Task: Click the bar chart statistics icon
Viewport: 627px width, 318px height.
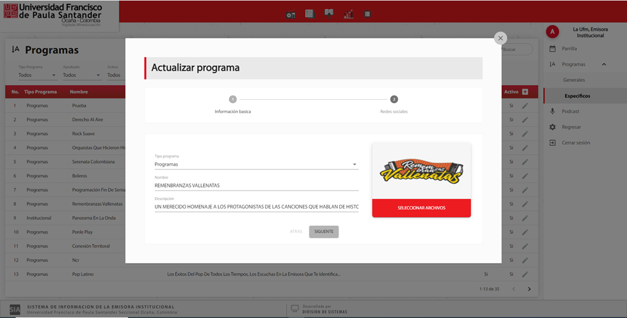Action: [x=348, y=14]
